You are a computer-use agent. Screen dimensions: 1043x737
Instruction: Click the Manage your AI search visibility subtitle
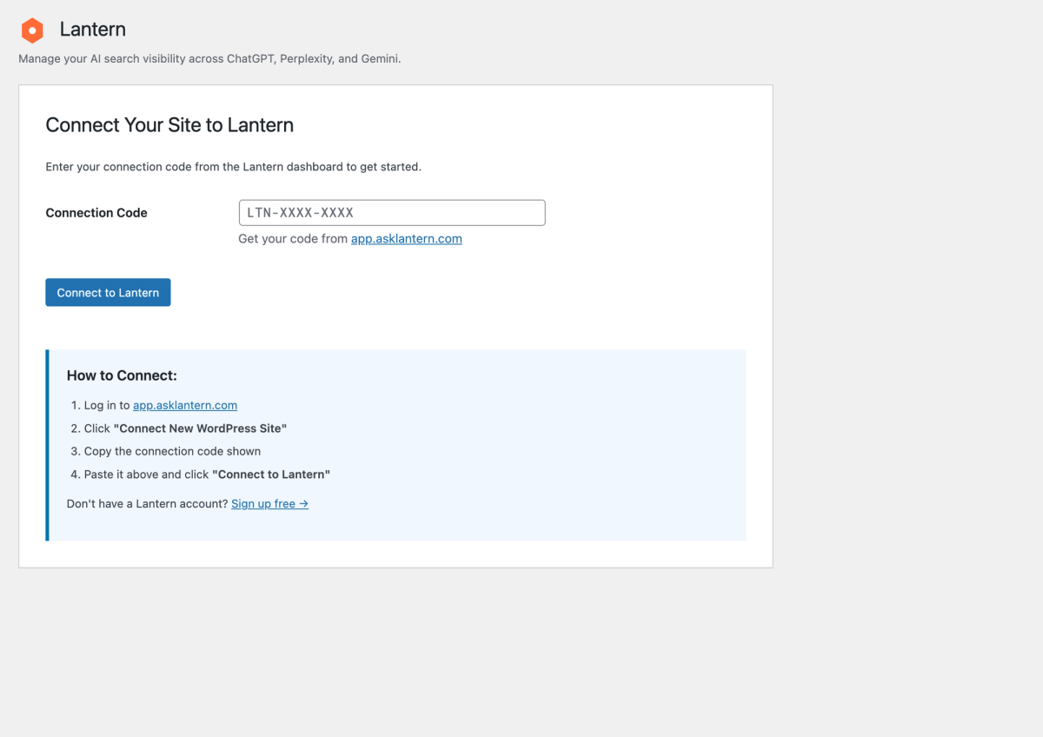point(209,58)
